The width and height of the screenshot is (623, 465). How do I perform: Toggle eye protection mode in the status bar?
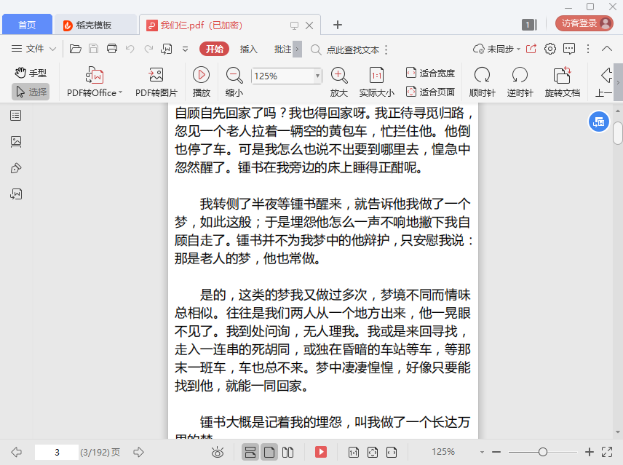(x=218, y=452)
